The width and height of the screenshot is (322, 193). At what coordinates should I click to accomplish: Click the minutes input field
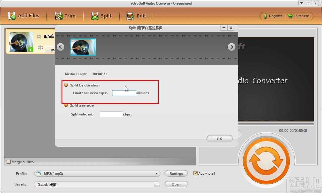click(124, 93)
